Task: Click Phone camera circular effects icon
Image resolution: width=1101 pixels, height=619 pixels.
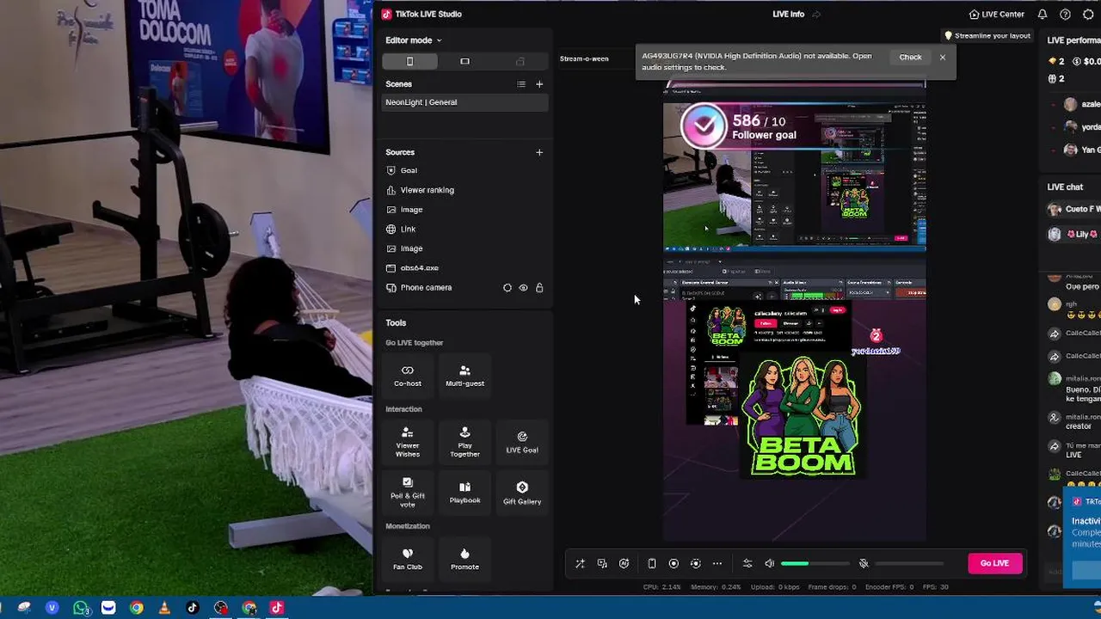Action: (x=507, y=288)
